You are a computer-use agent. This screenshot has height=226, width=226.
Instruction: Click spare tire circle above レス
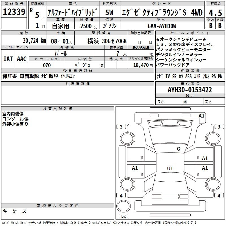[123, 206]
